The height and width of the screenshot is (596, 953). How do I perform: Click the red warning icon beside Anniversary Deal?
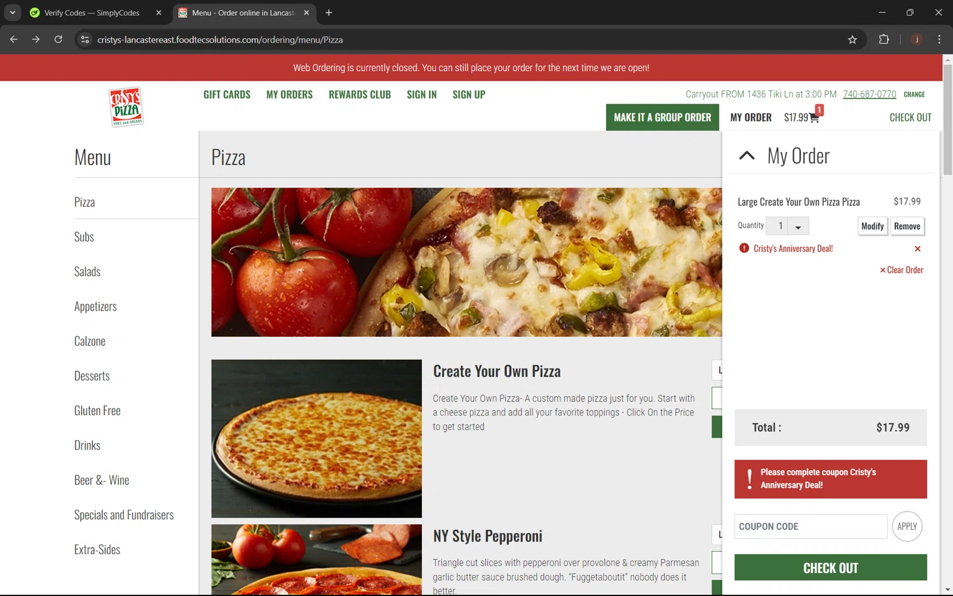(x=744, y=248)
